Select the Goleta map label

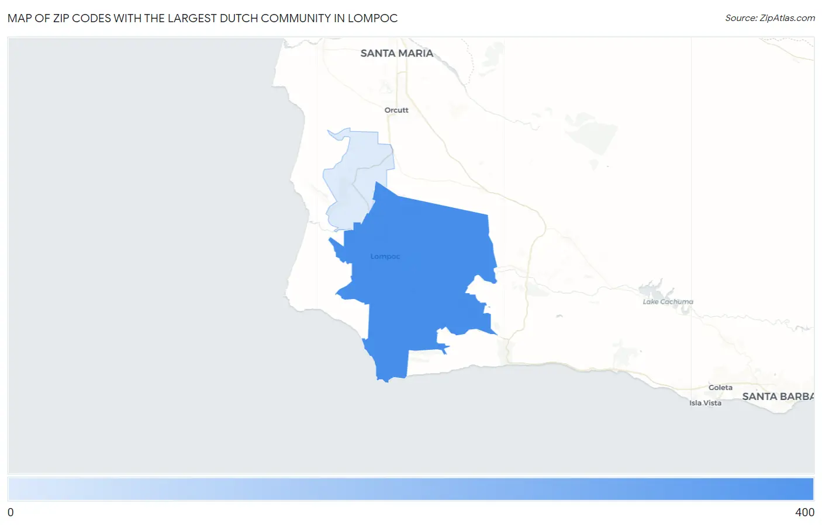tap(720, 388)
